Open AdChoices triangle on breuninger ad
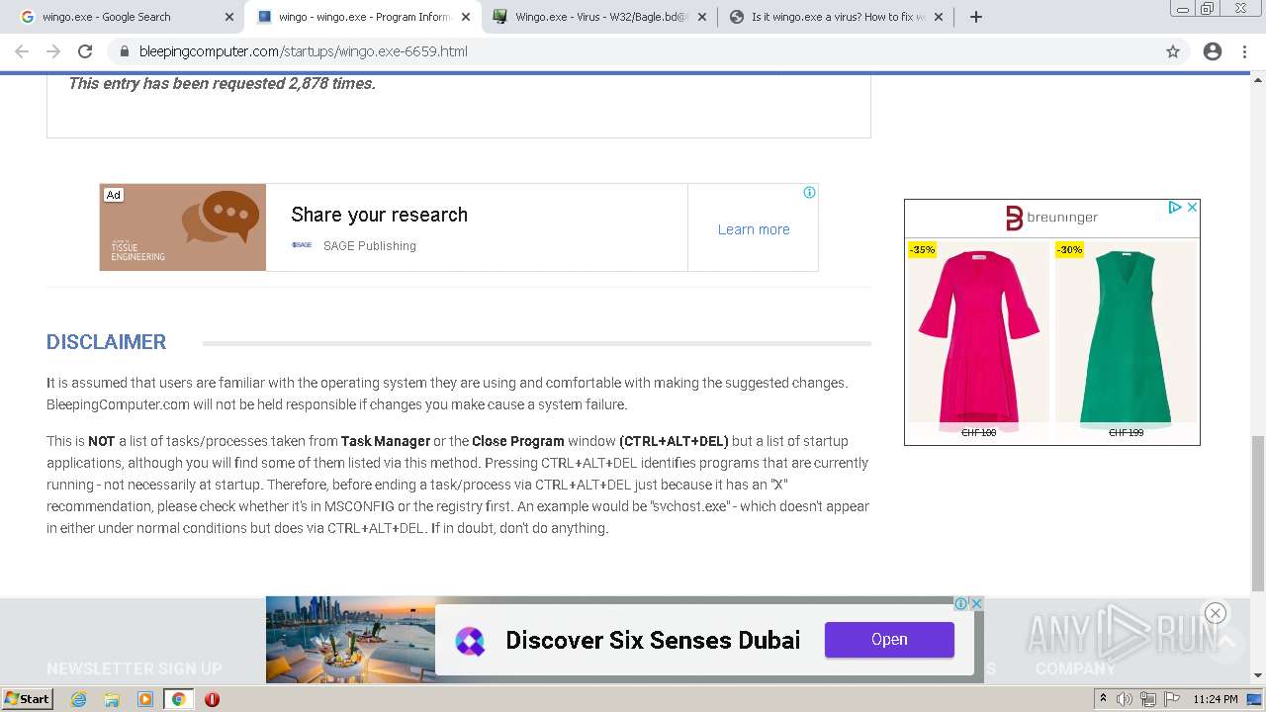This screenshot has height=712, width=1266. [x=1174, y=207]
